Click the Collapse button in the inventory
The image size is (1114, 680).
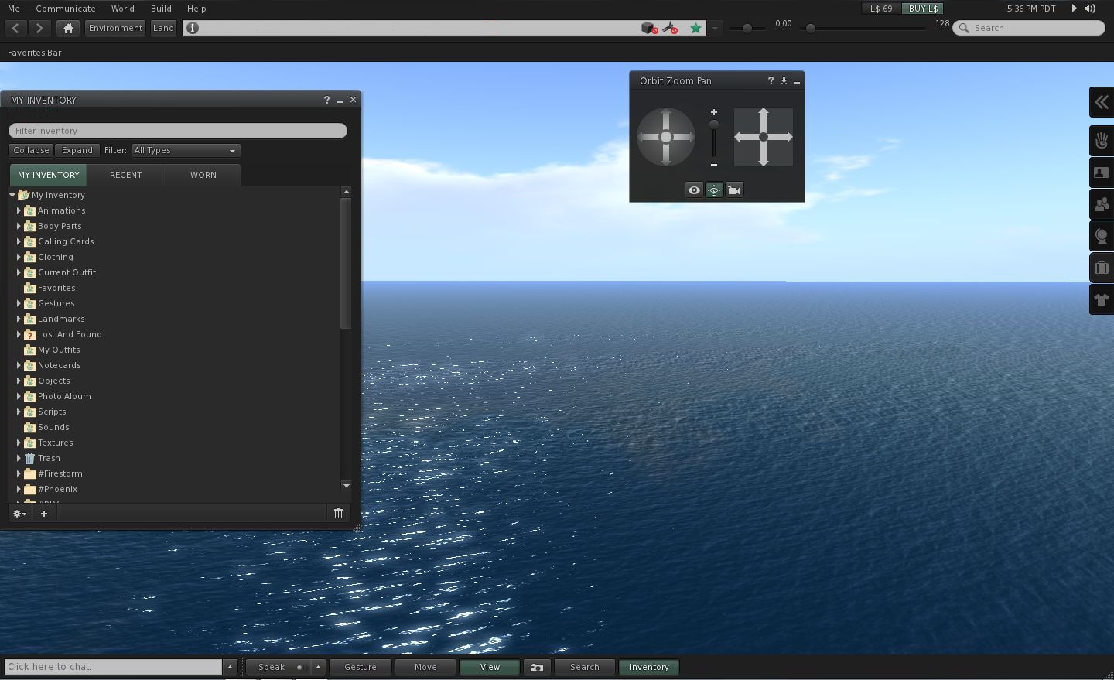pyautogui.click(x=31, y=151)
